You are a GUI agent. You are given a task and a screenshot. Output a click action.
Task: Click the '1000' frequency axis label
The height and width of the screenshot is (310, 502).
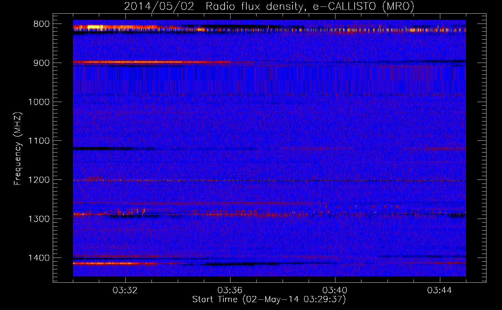point(39,102)
